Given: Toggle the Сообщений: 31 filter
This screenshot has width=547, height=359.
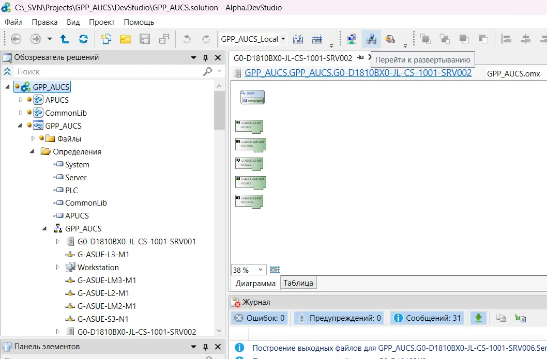Looking at the screenshot, I should [x=427, y=318].
